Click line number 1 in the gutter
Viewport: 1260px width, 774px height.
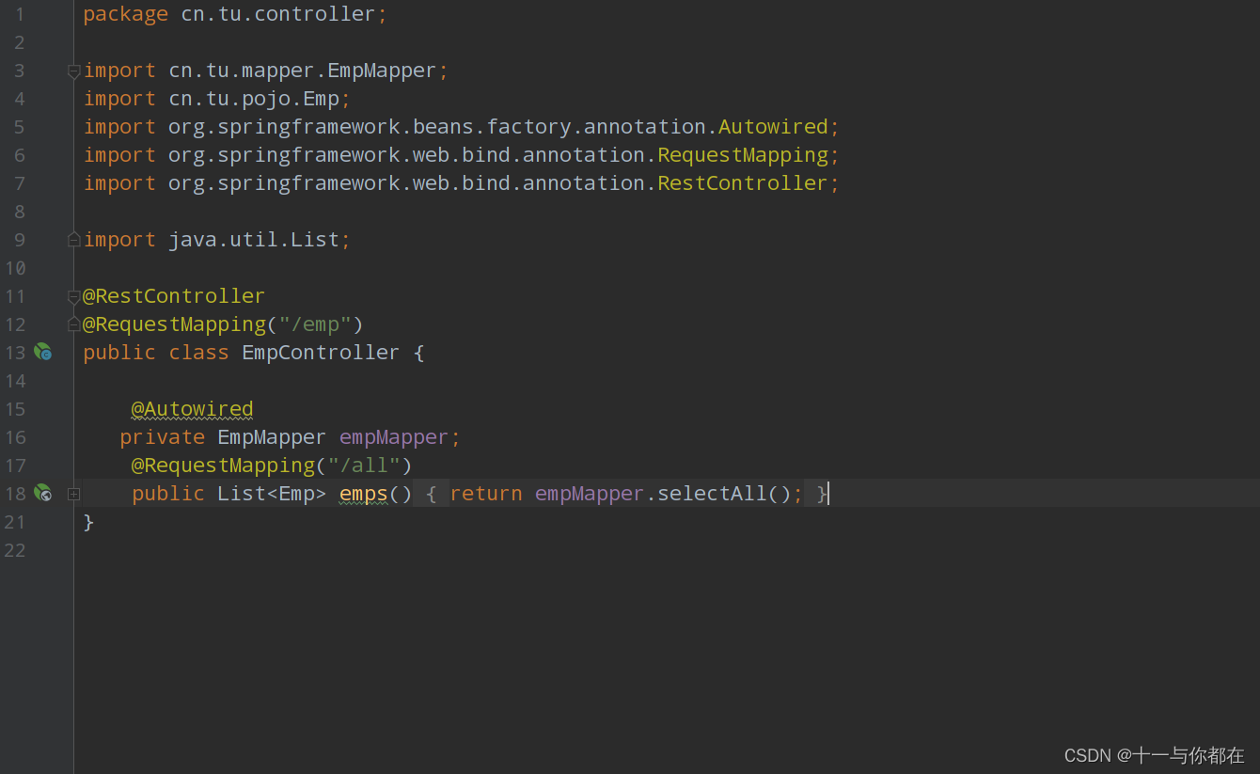coord(20,14)
